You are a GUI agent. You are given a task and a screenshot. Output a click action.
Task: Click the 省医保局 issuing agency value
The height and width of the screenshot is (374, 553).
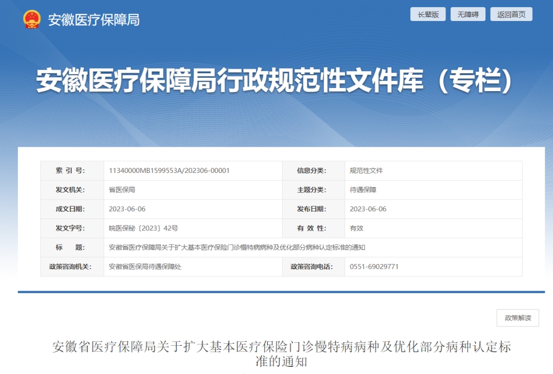coord(122,190)
